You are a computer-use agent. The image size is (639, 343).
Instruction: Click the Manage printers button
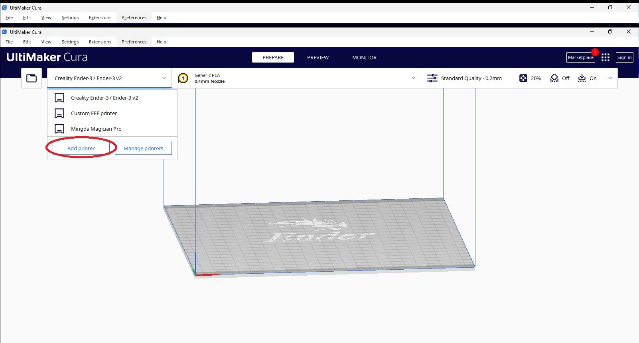tap(143, 148)
